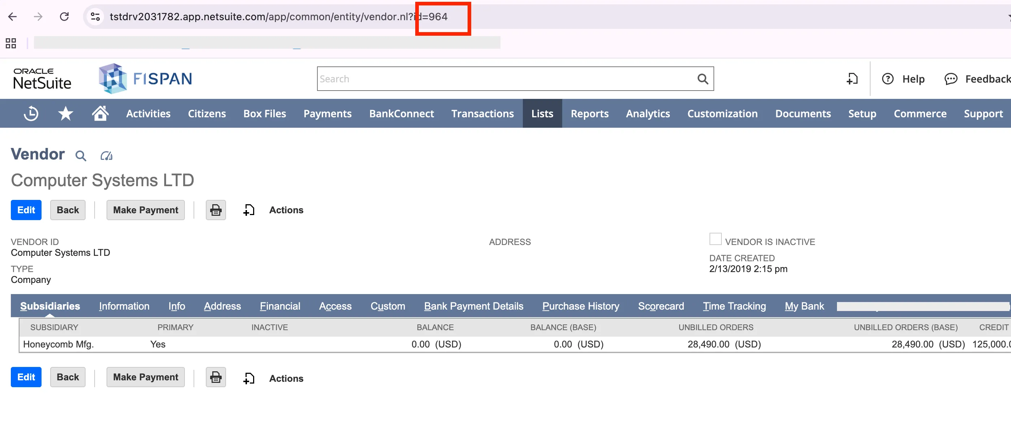
Task: Click the top blue Edit button
Action: [26, 210]
